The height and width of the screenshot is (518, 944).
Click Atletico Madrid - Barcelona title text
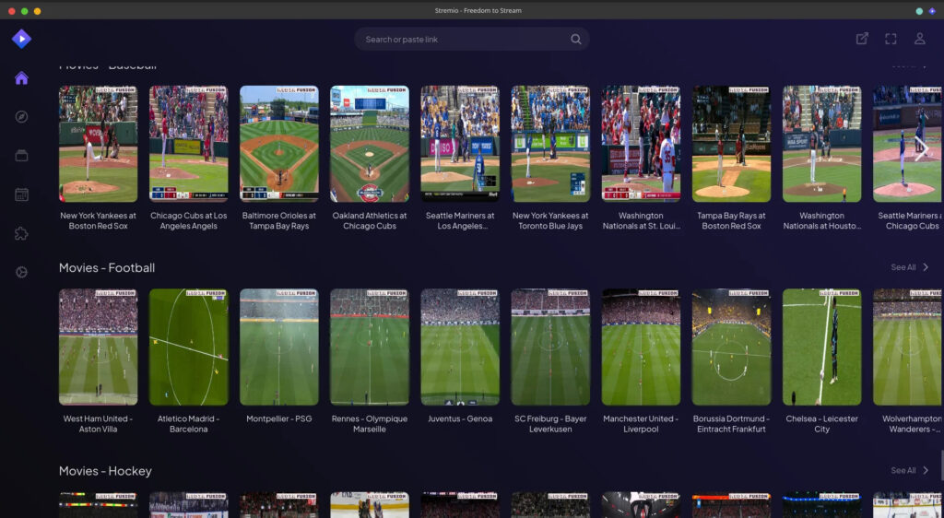pyautogui.click(x=188, y=424)
